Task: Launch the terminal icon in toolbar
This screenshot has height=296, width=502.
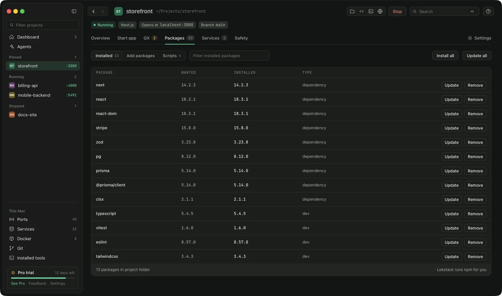Action: [x=371, y=11]
